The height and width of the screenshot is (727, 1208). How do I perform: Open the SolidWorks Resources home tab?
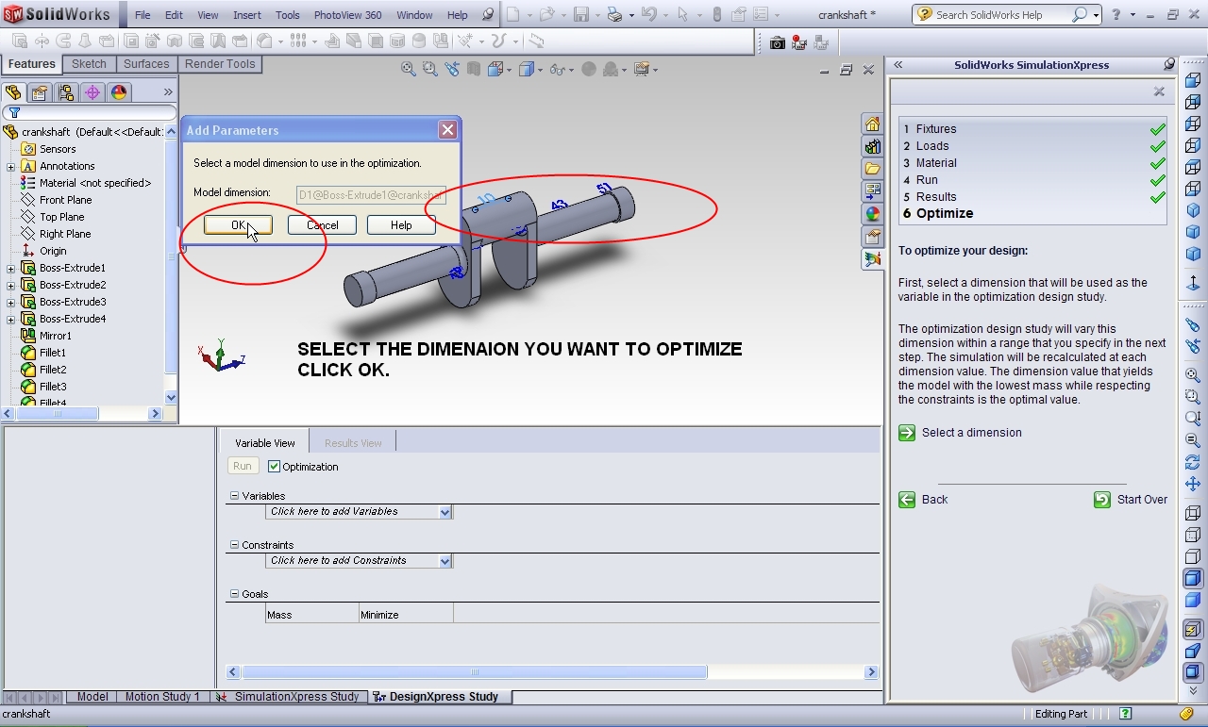click(x=872, y=124)
